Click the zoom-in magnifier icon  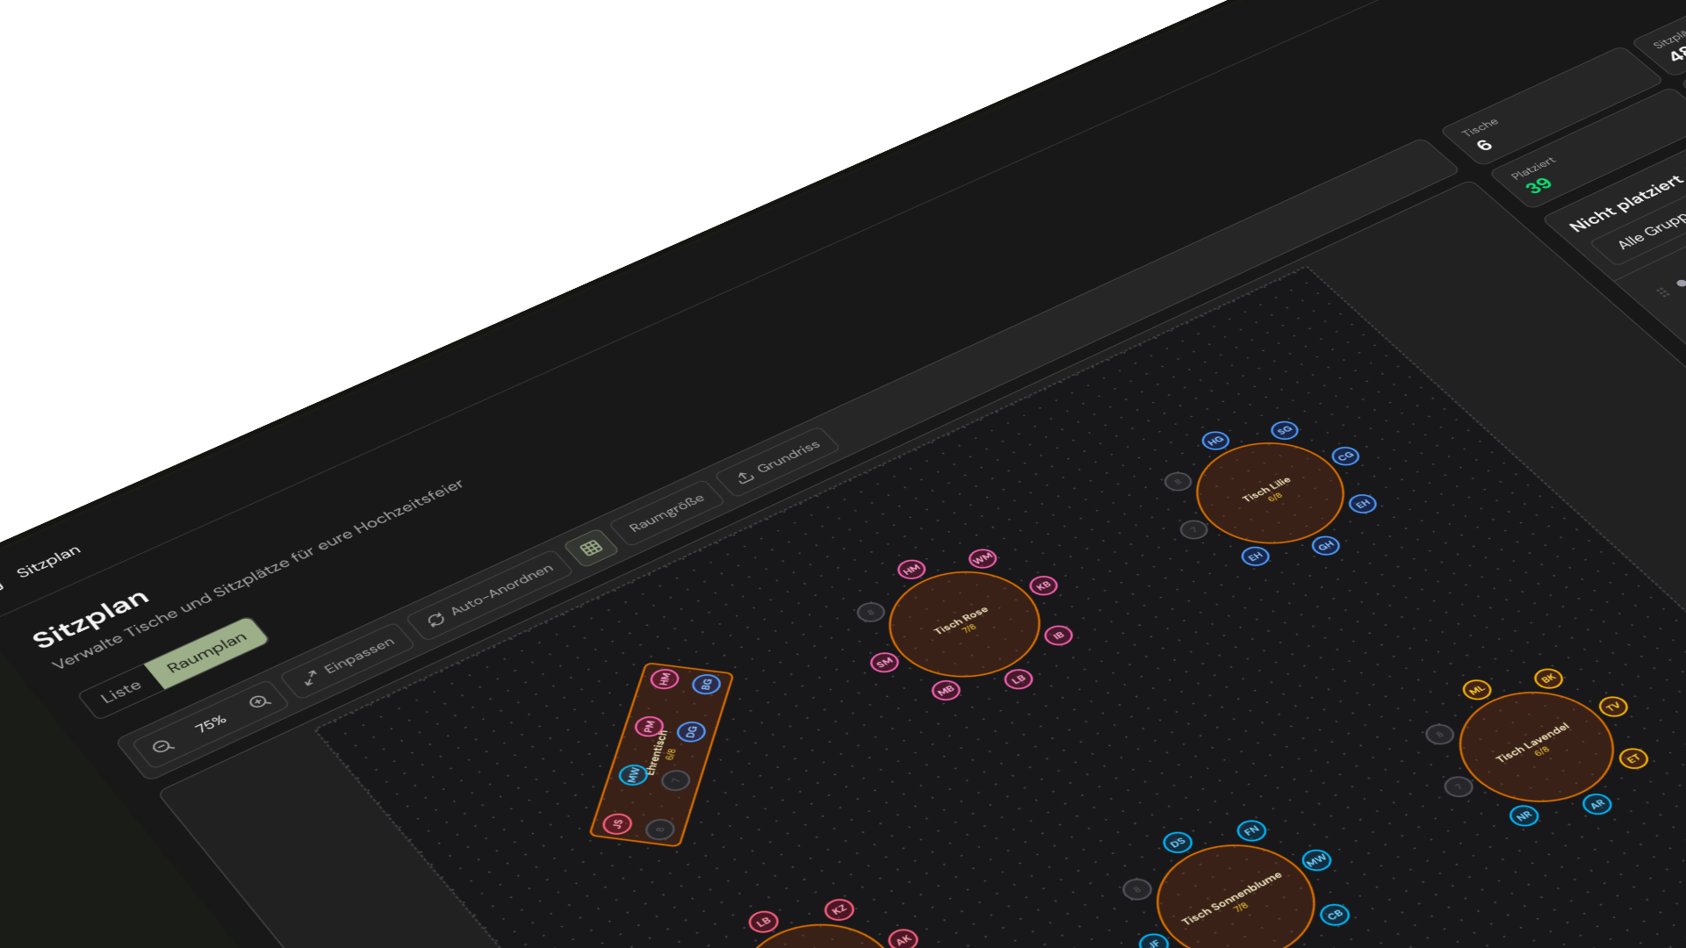[259, 702]
